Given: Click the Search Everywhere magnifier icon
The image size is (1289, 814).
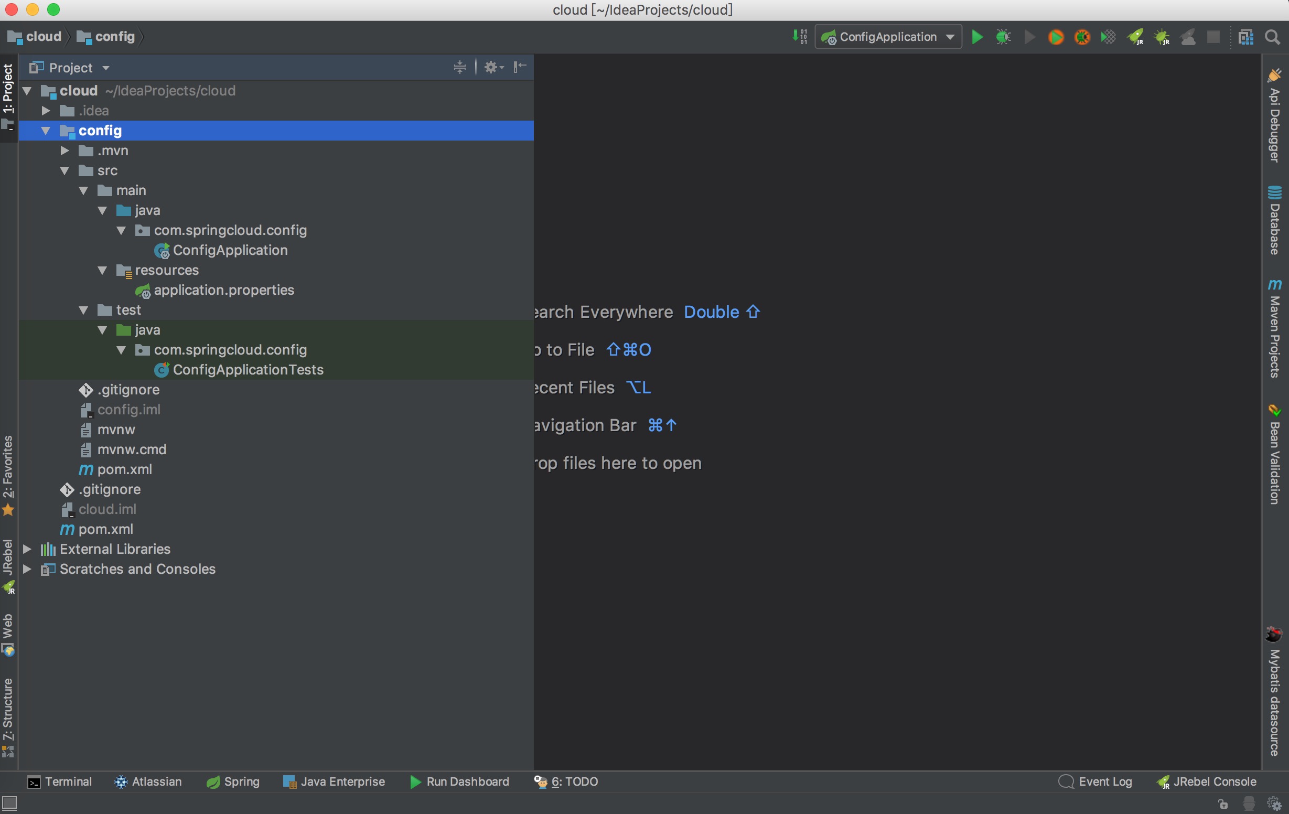Looking at the screenshot, I should point(1272,37).
